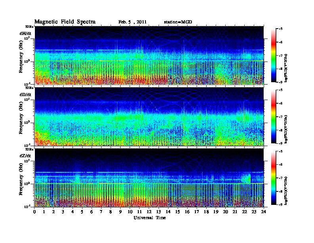Click the 10^1 frequency tick of the dZ/dt panel

[27, 161]
